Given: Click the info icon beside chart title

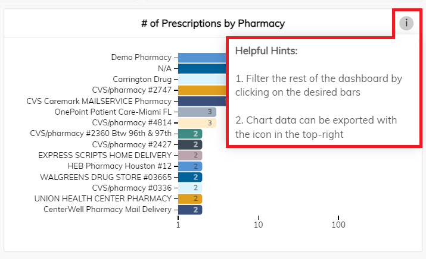Looking at the screenshot, I should click(406, 23).
